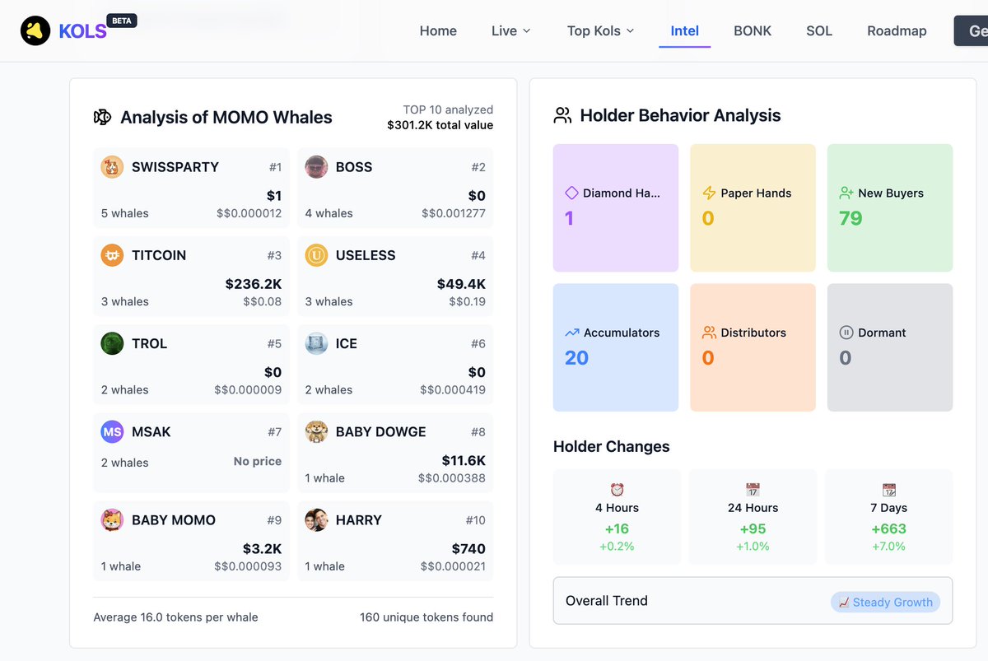The image size is (988, 661).
Task: Click the HARRY token avatar
Action: (x=316, y=520)
